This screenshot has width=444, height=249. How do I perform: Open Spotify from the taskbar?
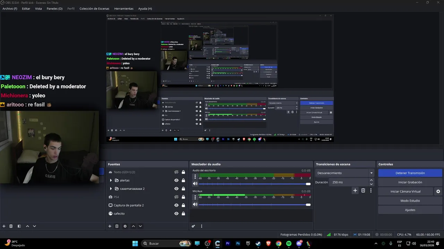click(289, 243)
